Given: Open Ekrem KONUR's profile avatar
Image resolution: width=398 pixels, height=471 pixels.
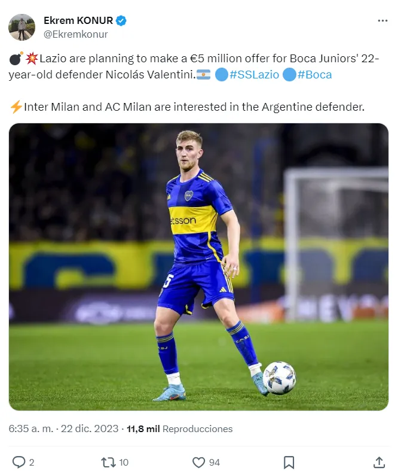Looking at the screenshot, I should point(22,27).
